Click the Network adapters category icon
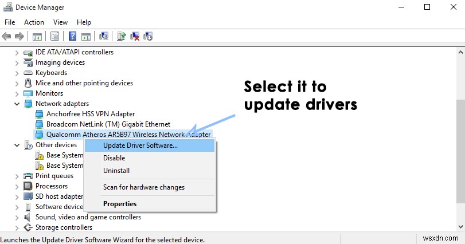 28,104
